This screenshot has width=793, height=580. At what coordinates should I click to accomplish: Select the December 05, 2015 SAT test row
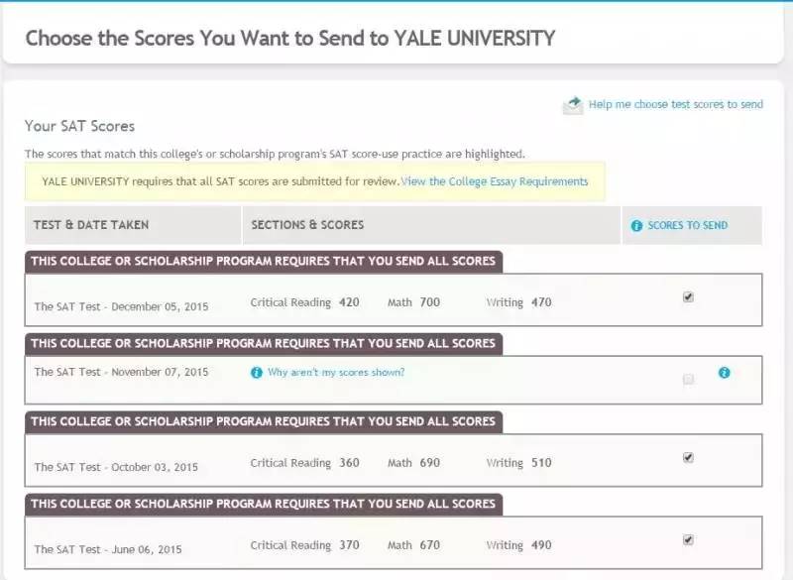point(394,299)
